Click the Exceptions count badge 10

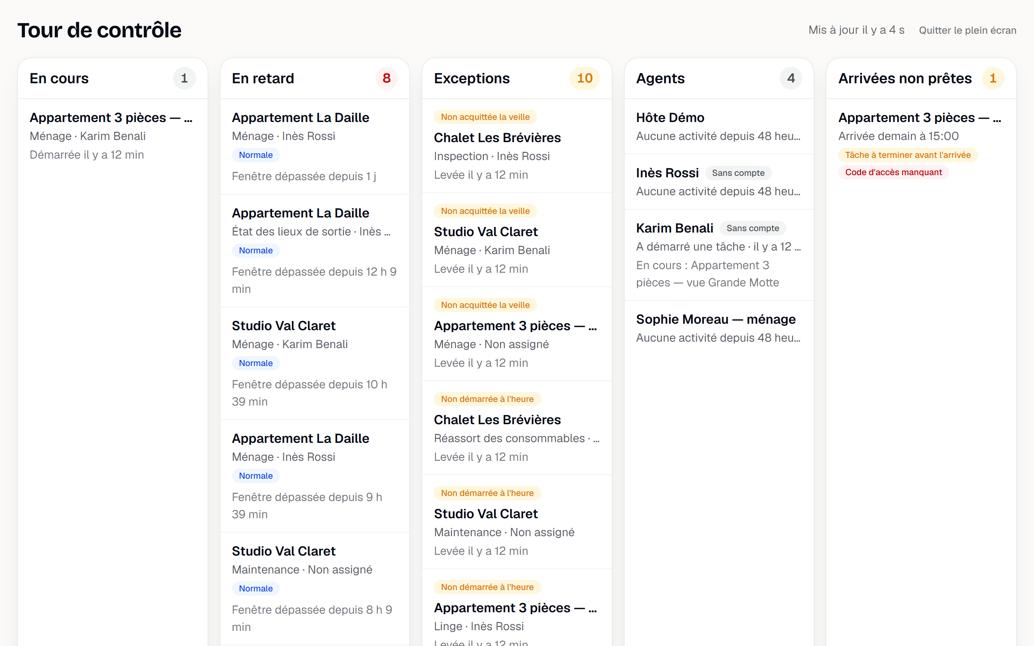(x=584, y=78)
